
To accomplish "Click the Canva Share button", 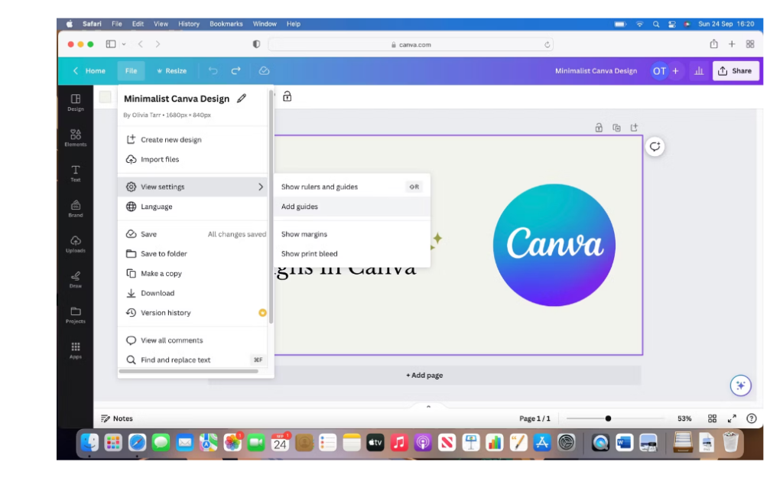I will point(736,71).
